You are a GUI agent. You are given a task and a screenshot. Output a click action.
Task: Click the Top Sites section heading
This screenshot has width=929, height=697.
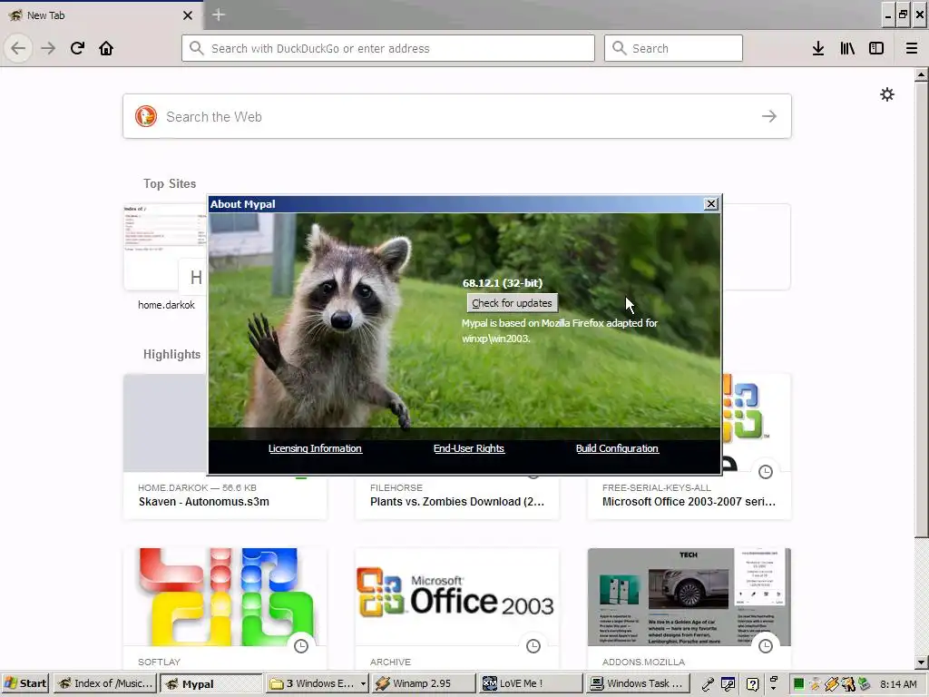click(170, 183)
